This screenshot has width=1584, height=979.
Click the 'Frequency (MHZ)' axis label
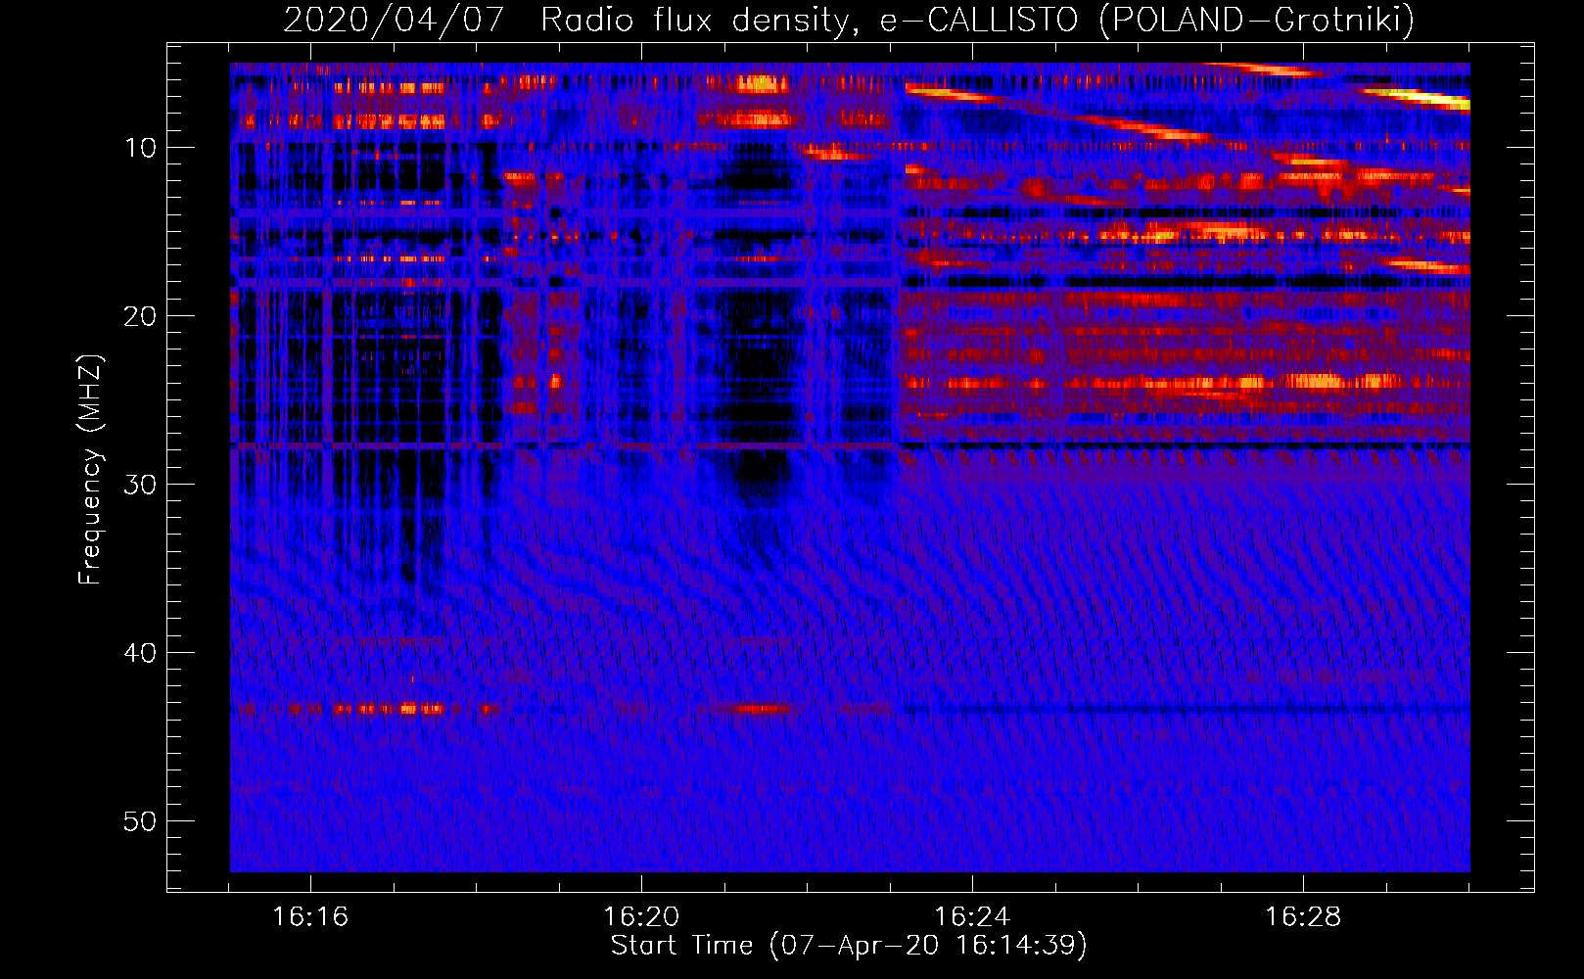[x=90, y=470]
